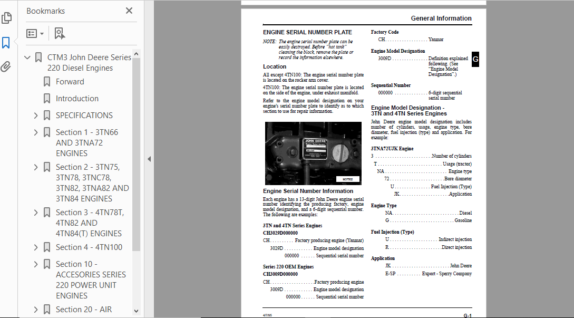Click the CH3029D000000 example text

point(280,233)
